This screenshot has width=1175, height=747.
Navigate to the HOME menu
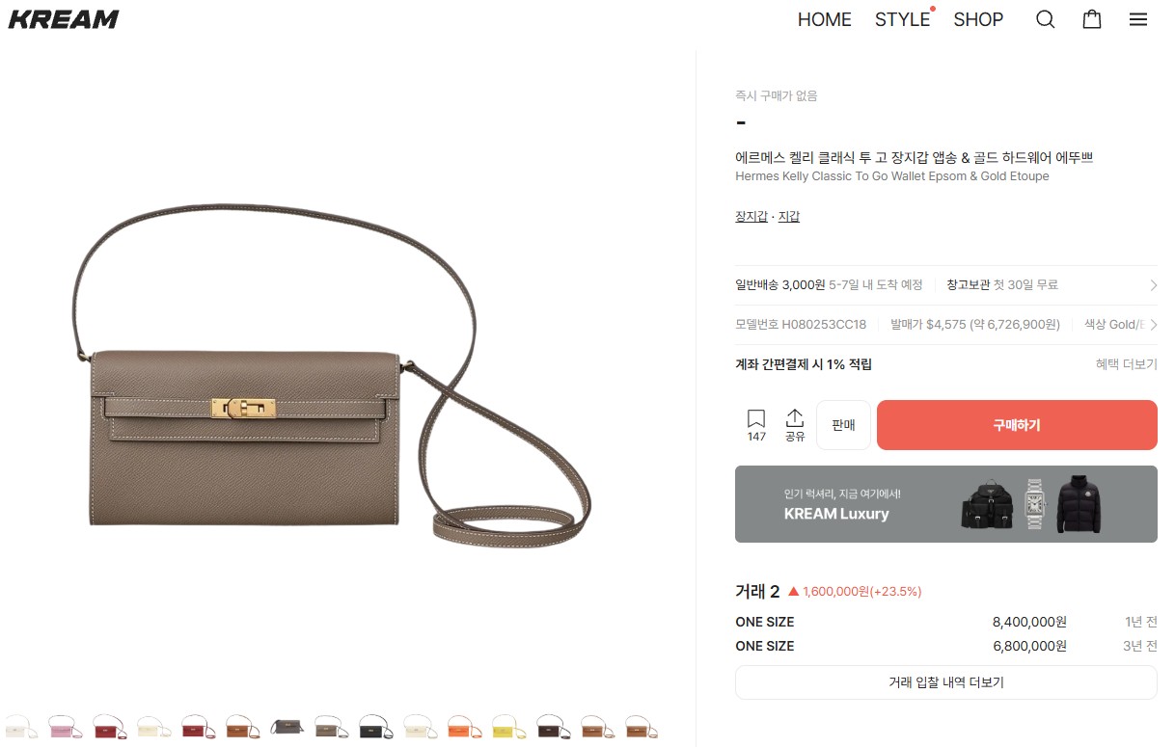click(824, 19)
